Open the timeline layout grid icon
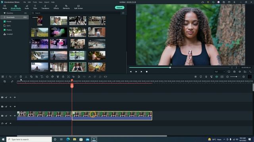 3,77
